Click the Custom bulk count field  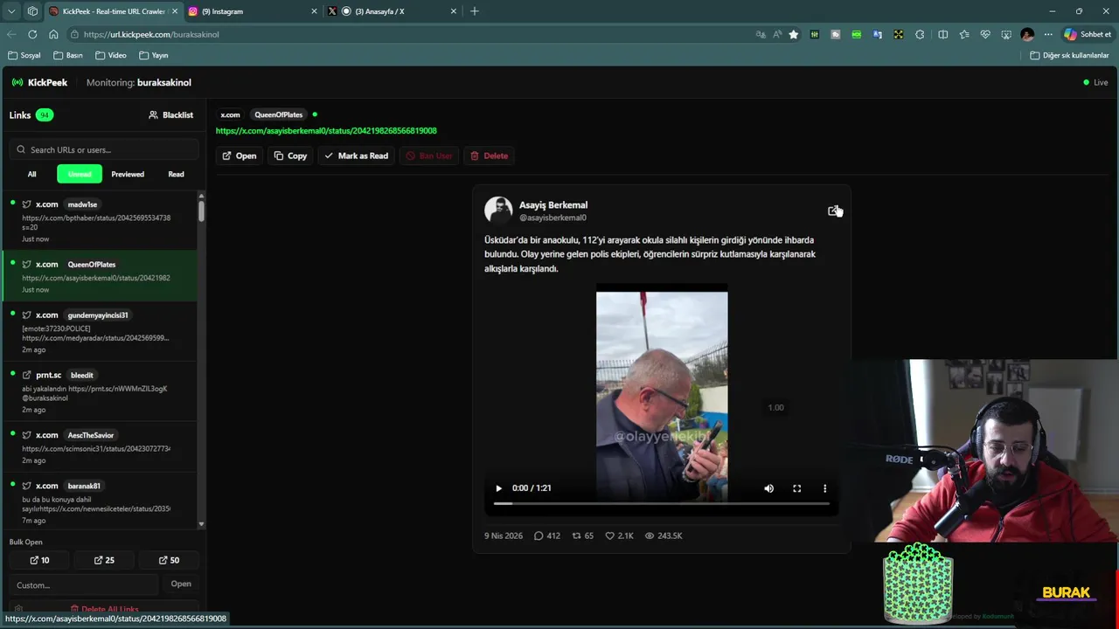point(85,584)
